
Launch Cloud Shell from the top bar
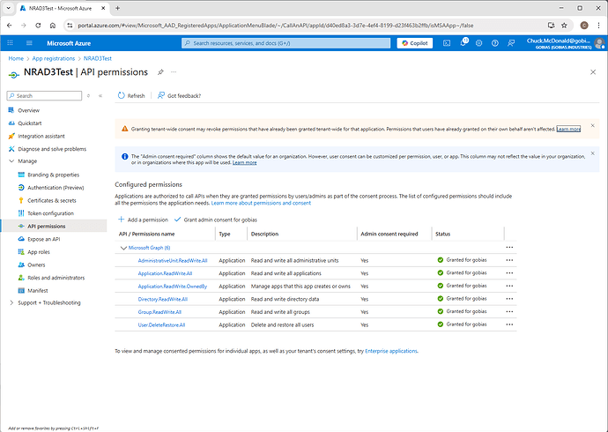click(447, 43)
